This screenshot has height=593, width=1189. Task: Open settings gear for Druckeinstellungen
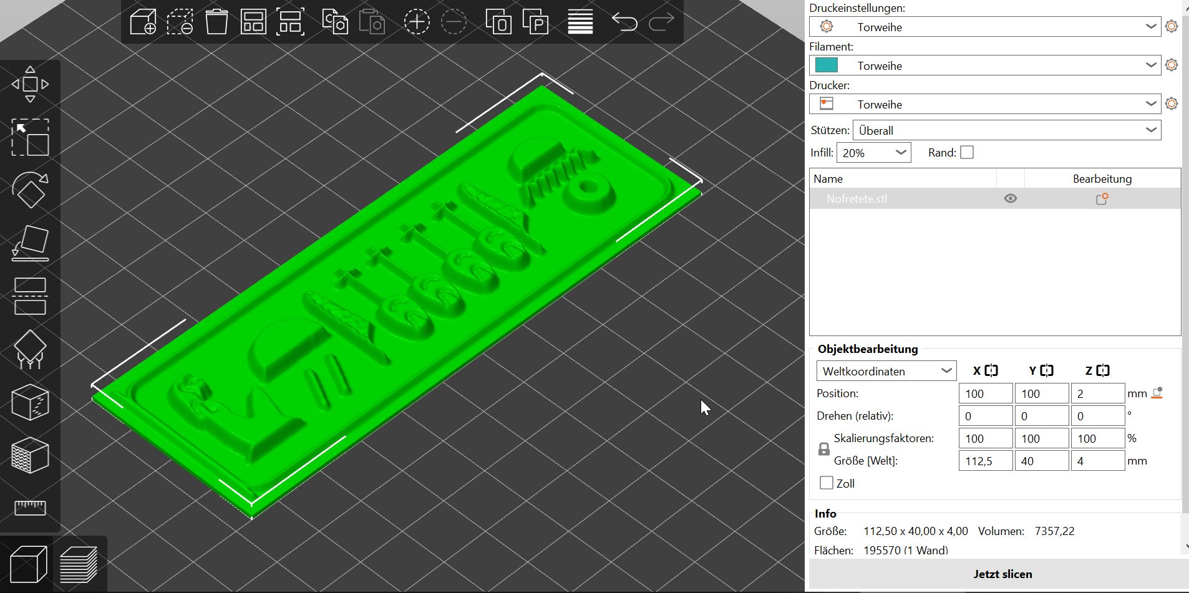tap(1172, 26)
